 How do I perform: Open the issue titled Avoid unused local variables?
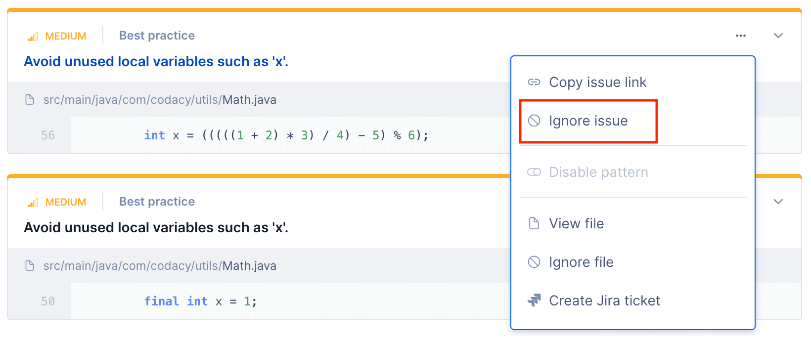[156, 61]
